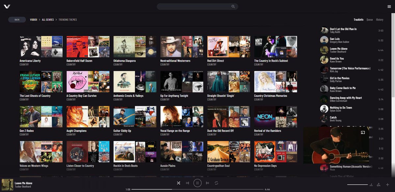Skip to the previous track

188,183
